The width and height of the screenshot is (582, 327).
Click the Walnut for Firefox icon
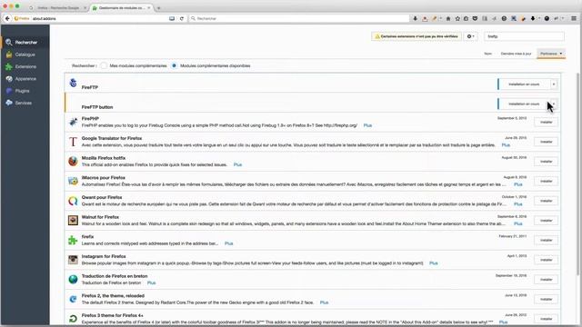tap(73, 220)
